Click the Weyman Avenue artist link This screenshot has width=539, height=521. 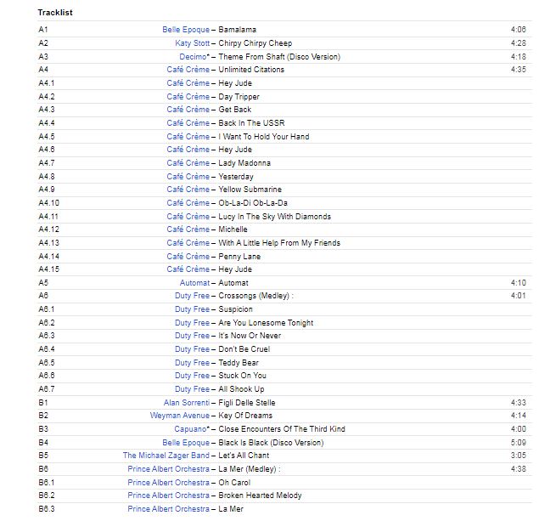[x=179, y=416]
